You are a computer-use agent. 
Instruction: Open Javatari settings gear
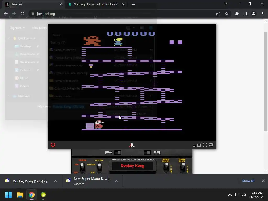point(211,145)
